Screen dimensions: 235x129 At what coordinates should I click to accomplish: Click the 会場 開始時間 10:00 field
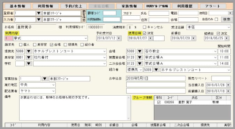click(224, 51)
